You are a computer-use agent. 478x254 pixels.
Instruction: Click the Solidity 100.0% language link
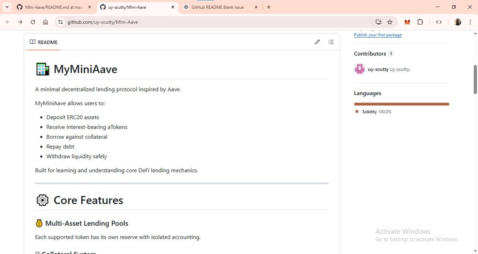coord(373,112)
